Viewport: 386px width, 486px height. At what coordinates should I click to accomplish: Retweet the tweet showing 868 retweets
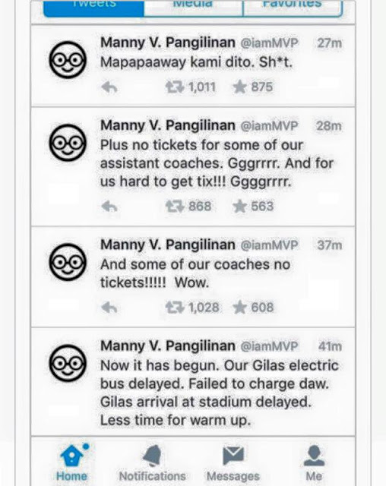point(175,206)
